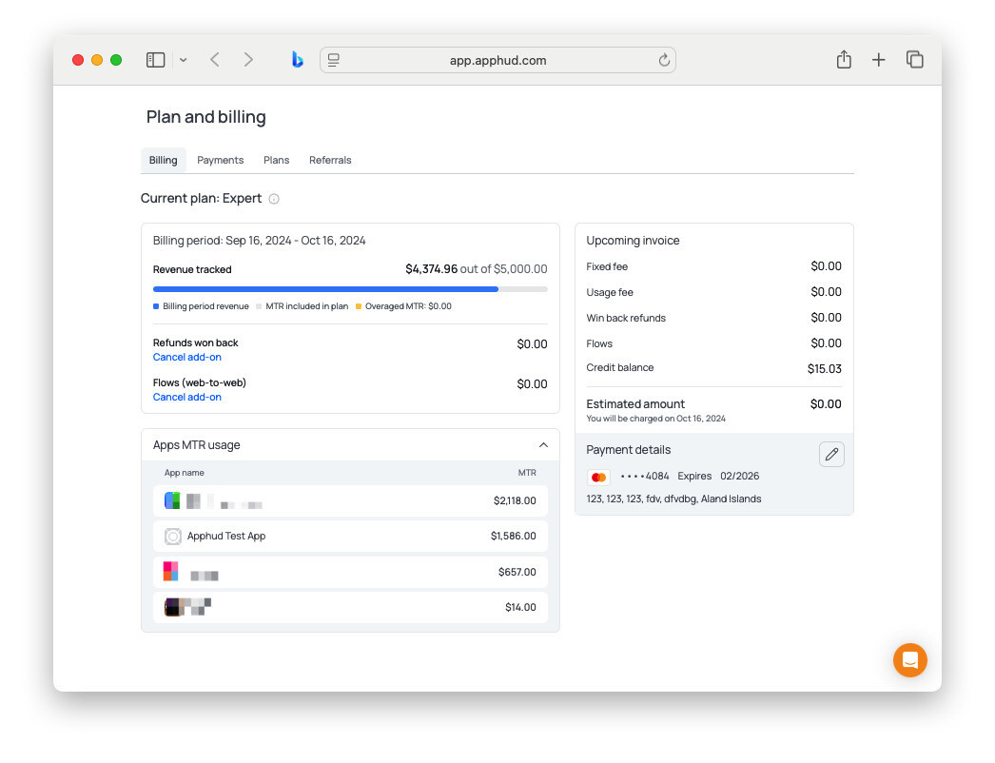Collapse the Apps MTR usage section
Screen dimensions: 995x763
543,445
